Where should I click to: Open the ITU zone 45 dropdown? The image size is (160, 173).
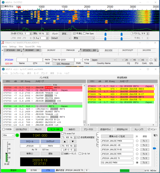click(x=136, y=60)
